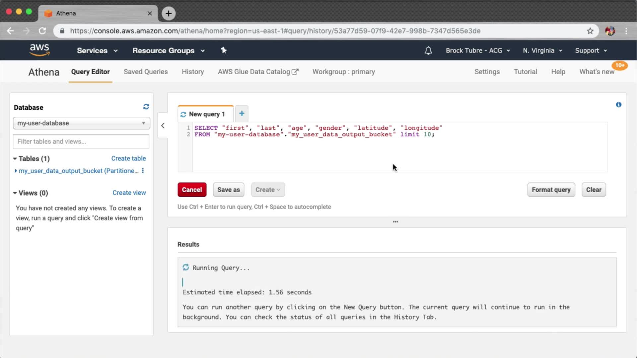Click the Create table link
637x358 pixels.
tap(128, 158)
